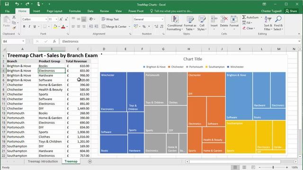
Task: Click the Insert Function fx icon
Action: [54, 41]
